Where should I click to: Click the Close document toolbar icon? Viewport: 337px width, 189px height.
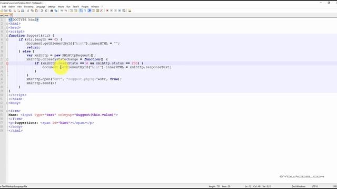point(15,10)
